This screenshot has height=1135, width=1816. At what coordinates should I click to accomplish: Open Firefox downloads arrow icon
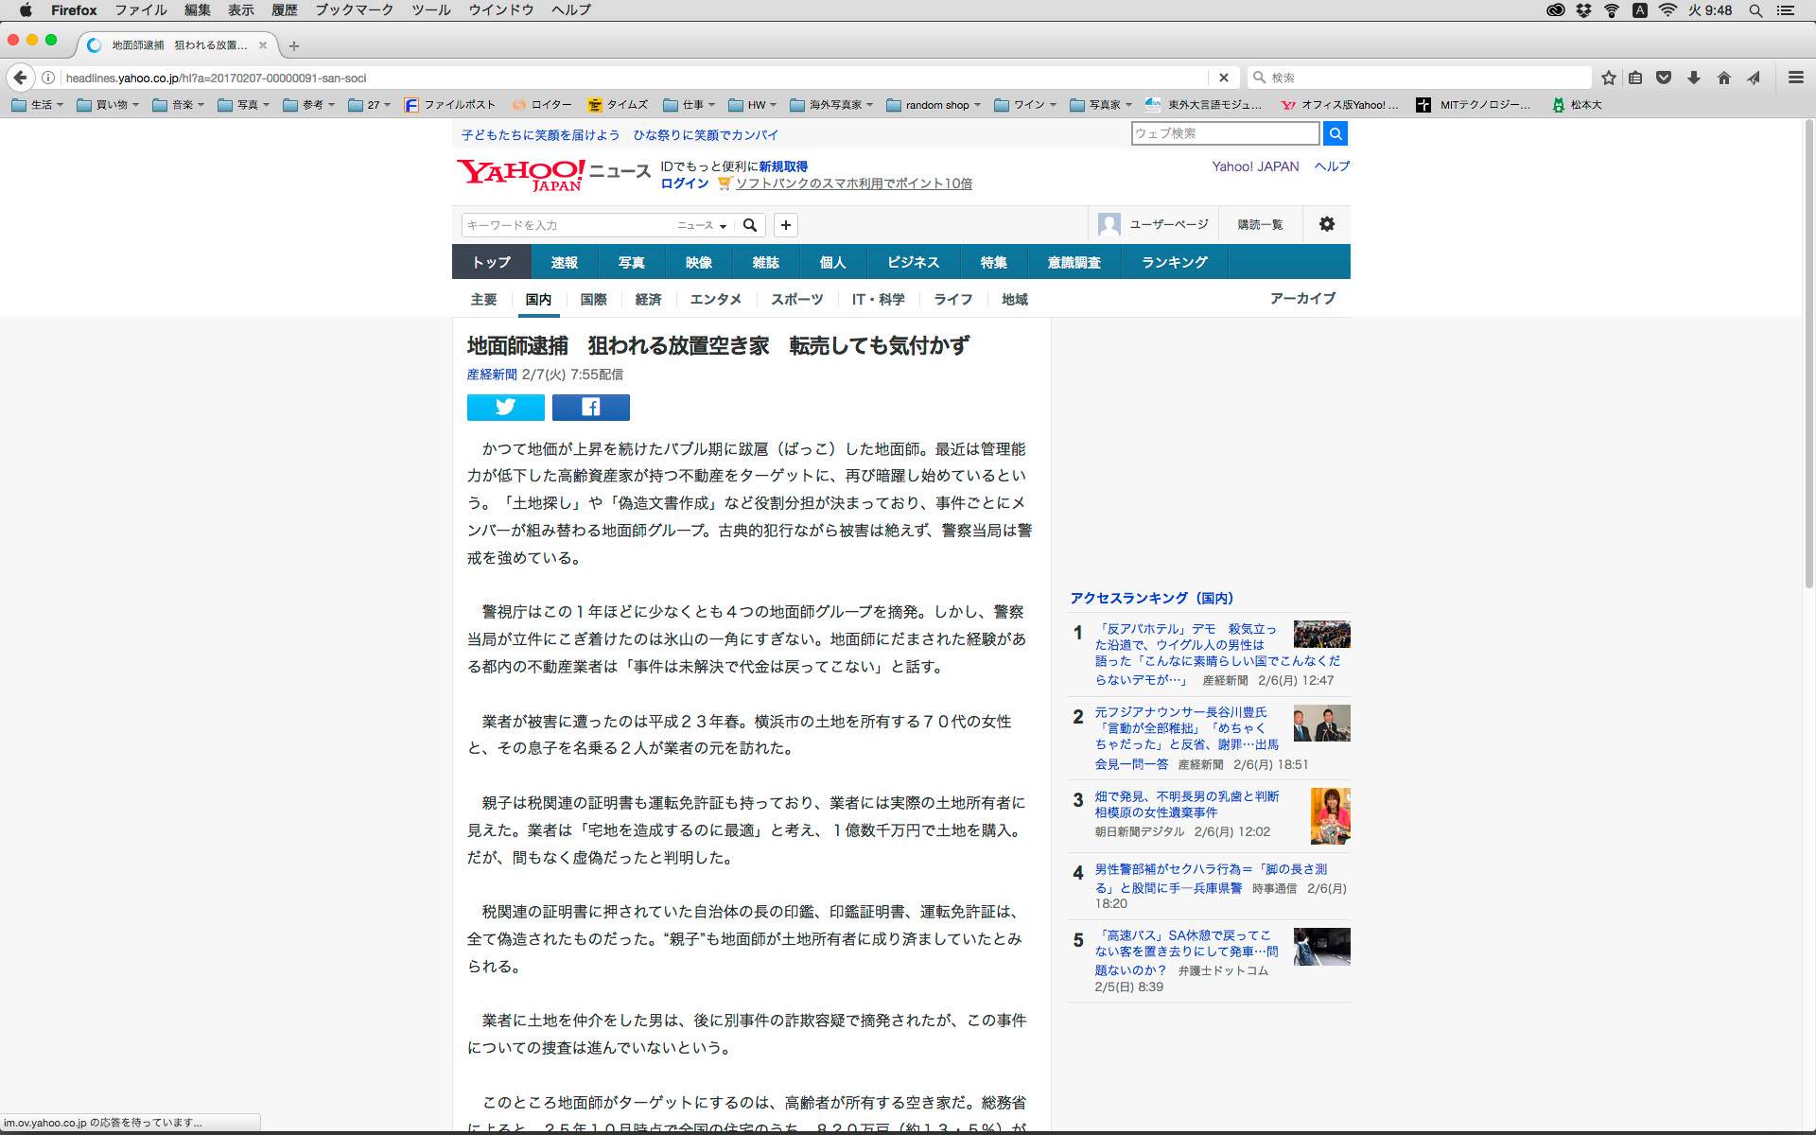[x=1693, y=78]
